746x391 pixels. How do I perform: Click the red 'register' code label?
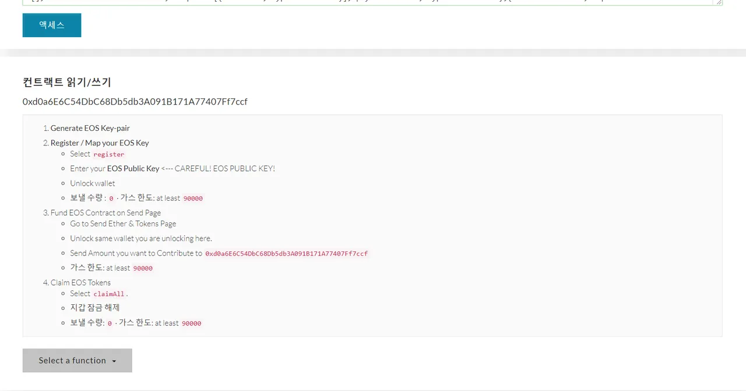pyautogui.click(x=109, y=154)
